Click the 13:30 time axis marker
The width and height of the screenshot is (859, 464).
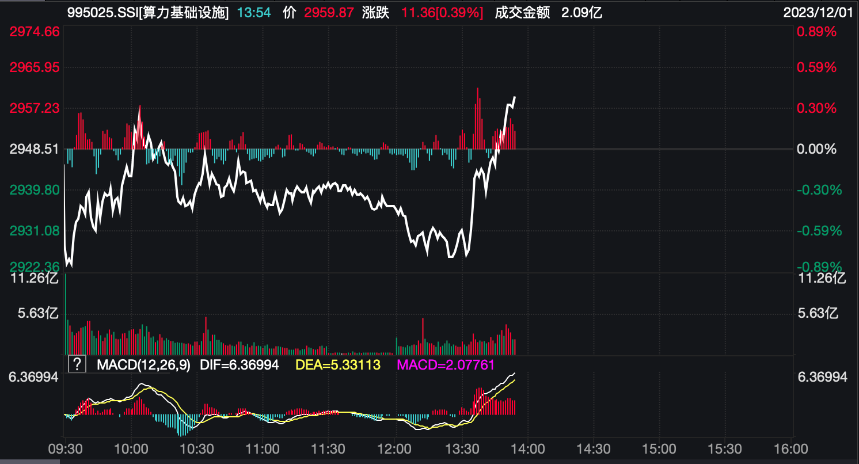coord(461,448)
